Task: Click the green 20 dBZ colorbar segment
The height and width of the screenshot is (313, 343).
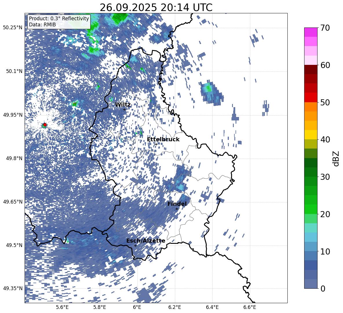Action: (x=311, y=209)
